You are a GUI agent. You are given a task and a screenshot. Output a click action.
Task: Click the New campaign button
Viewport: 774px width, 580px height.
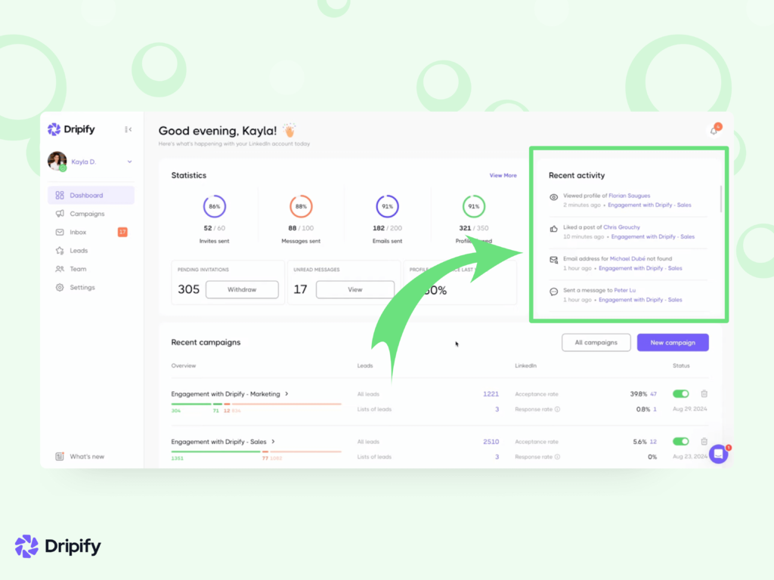pos(673,342)
